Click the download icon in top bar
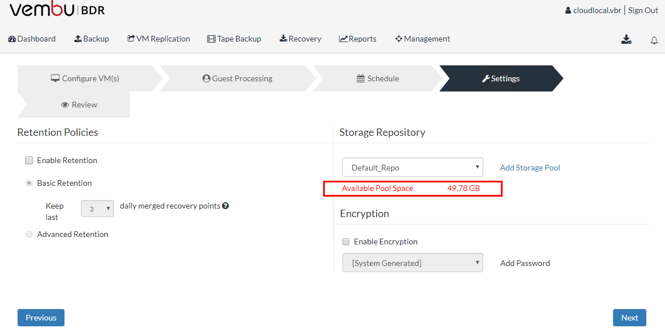The image size is (665, 333). click(x=626, y=39)
